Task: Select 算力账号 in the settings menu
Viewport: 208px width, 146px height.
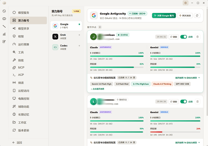Action: 28,21
